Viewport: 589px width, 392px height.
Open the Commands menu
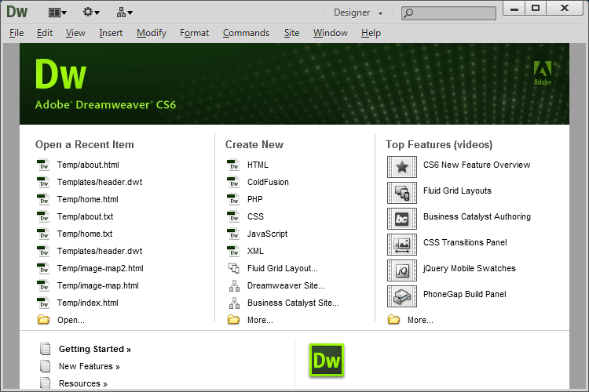[246, 33]
